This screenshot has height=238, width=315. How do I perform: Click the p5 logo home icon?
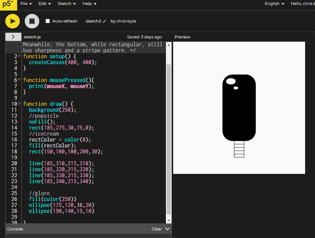click(x=9, y=5)
